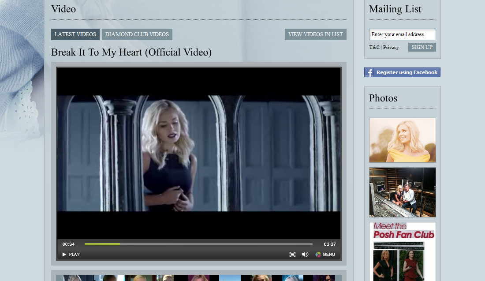Mute the video with the speaker icon
Screen dimensions: 485x281
point(305,255)
